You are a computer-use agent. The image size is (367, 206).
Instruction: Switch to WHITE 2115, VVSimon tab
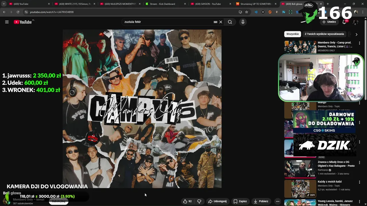[75, 4]
